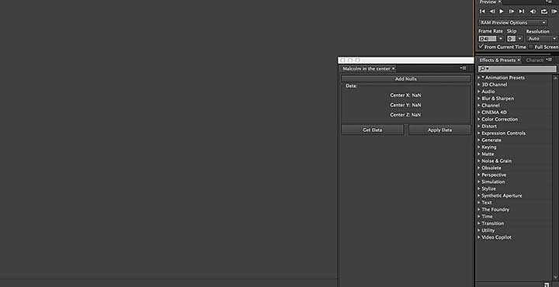This screenshot has width=559, height=287.
Task: Click the effects list scroll-up arrow
Action: point(554,78)
